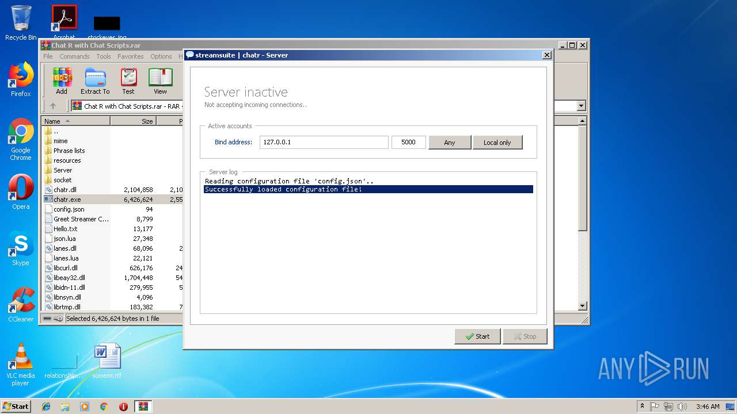Click the Windows Start button

click(16, 407)
